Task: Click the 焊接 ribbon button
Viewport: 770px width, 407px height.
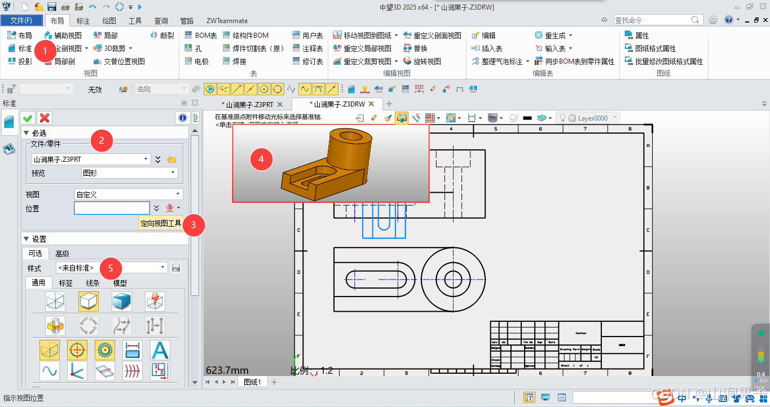Action: [235, 61]
